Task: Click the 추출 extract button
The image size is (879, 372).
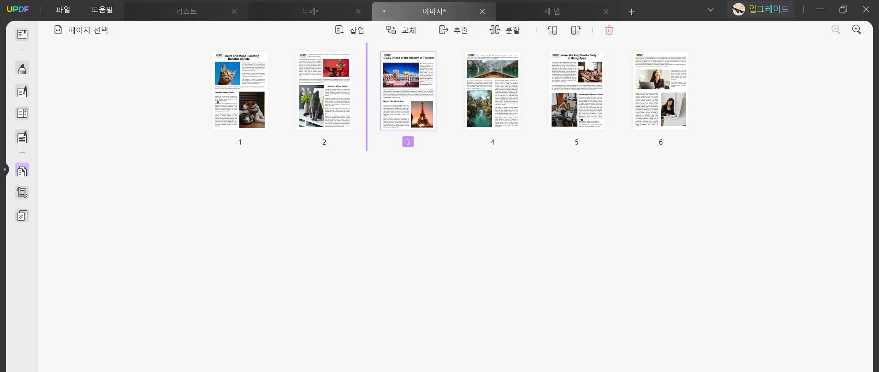Action: (453, 30)
